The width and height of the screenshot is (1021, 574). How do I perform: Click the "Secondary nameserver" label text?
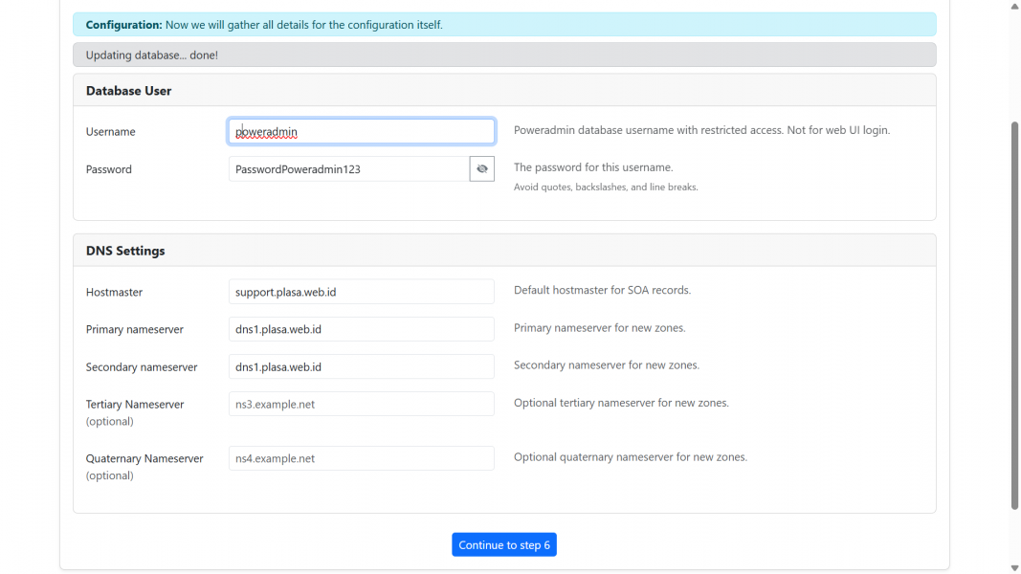click(142, 366)
